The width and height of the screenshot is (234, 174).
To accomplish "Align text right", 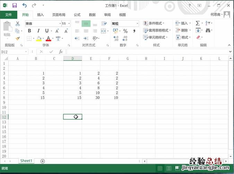I will (95, 31).
